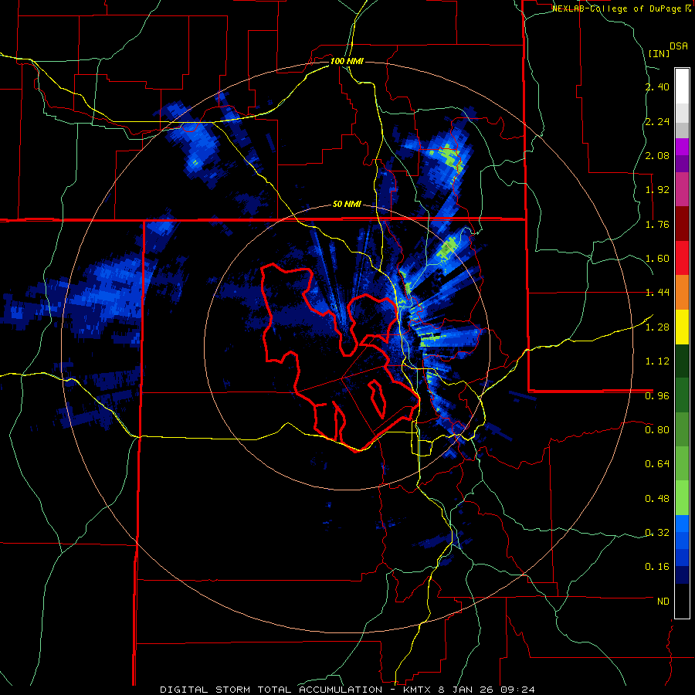
Task: Click the '0.16' legend value
Action: coord(657,567)
